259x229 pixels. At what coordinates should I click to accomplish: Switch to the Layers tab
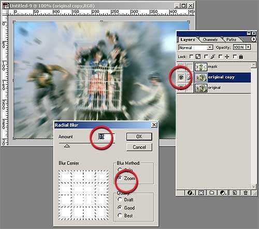(188, 39)
